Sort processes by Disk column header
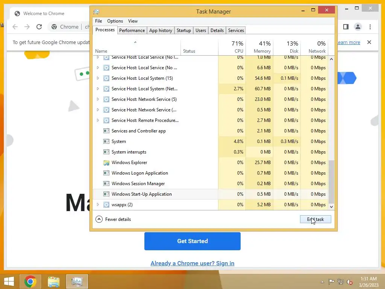Image resolution: width=385 pixels, height=289 pixels. [x=287, y=47]
